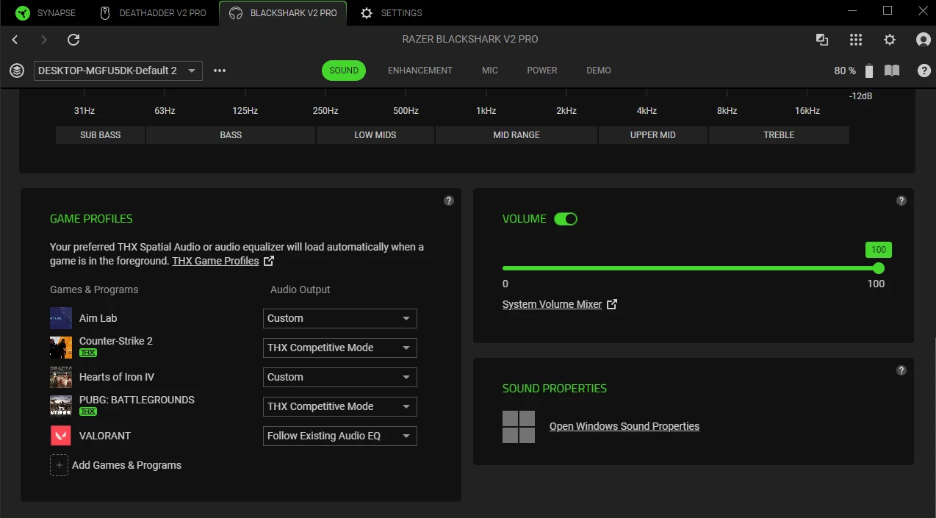Open the user guide book icon
This screenshot has width=936, height=518.
pyautogui.click(x=892, y=71)
